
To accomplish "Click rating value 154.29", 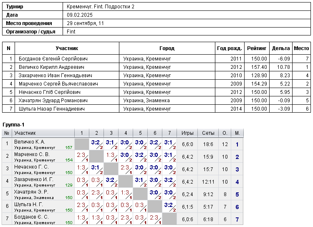I will 259,84.
